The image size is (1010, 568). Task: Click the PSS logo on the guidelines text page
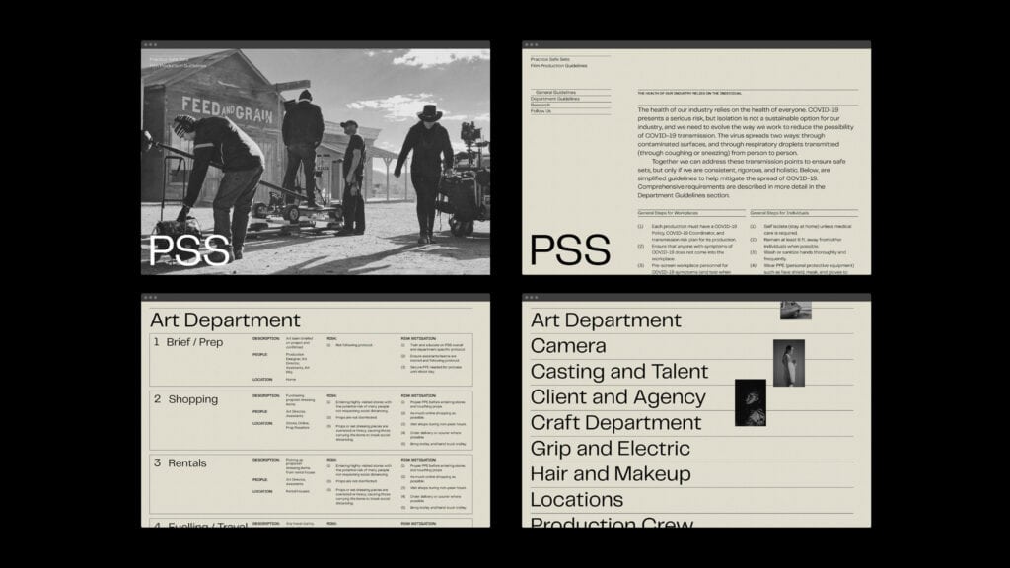[x=570, y=250]
